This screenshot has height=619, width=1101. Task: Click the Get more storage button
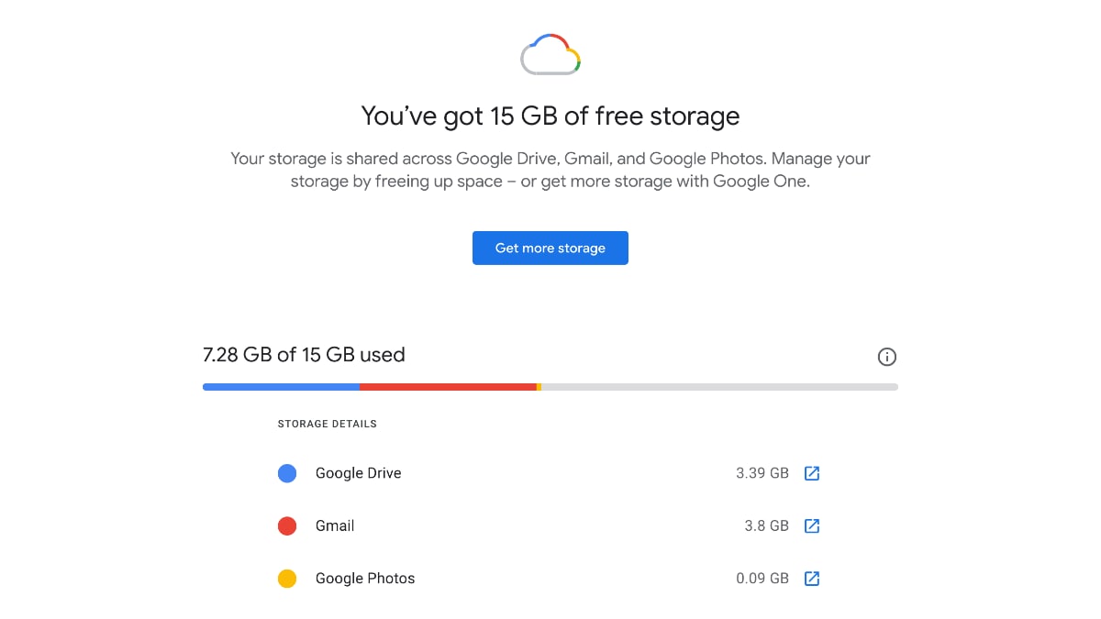[550, 248]
